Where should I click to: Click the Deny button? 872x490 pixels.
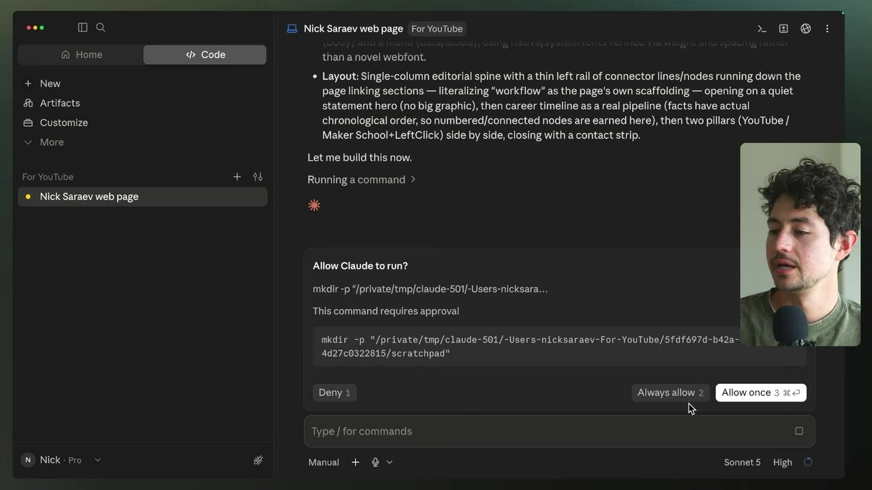coord(334,393)
